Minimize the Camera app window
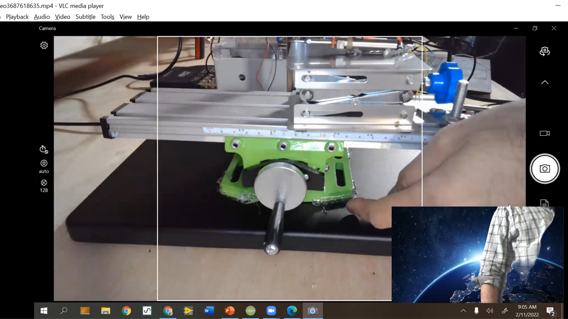Screen dimensions: 568x319 pyautogui.click(x=516, y=28)
